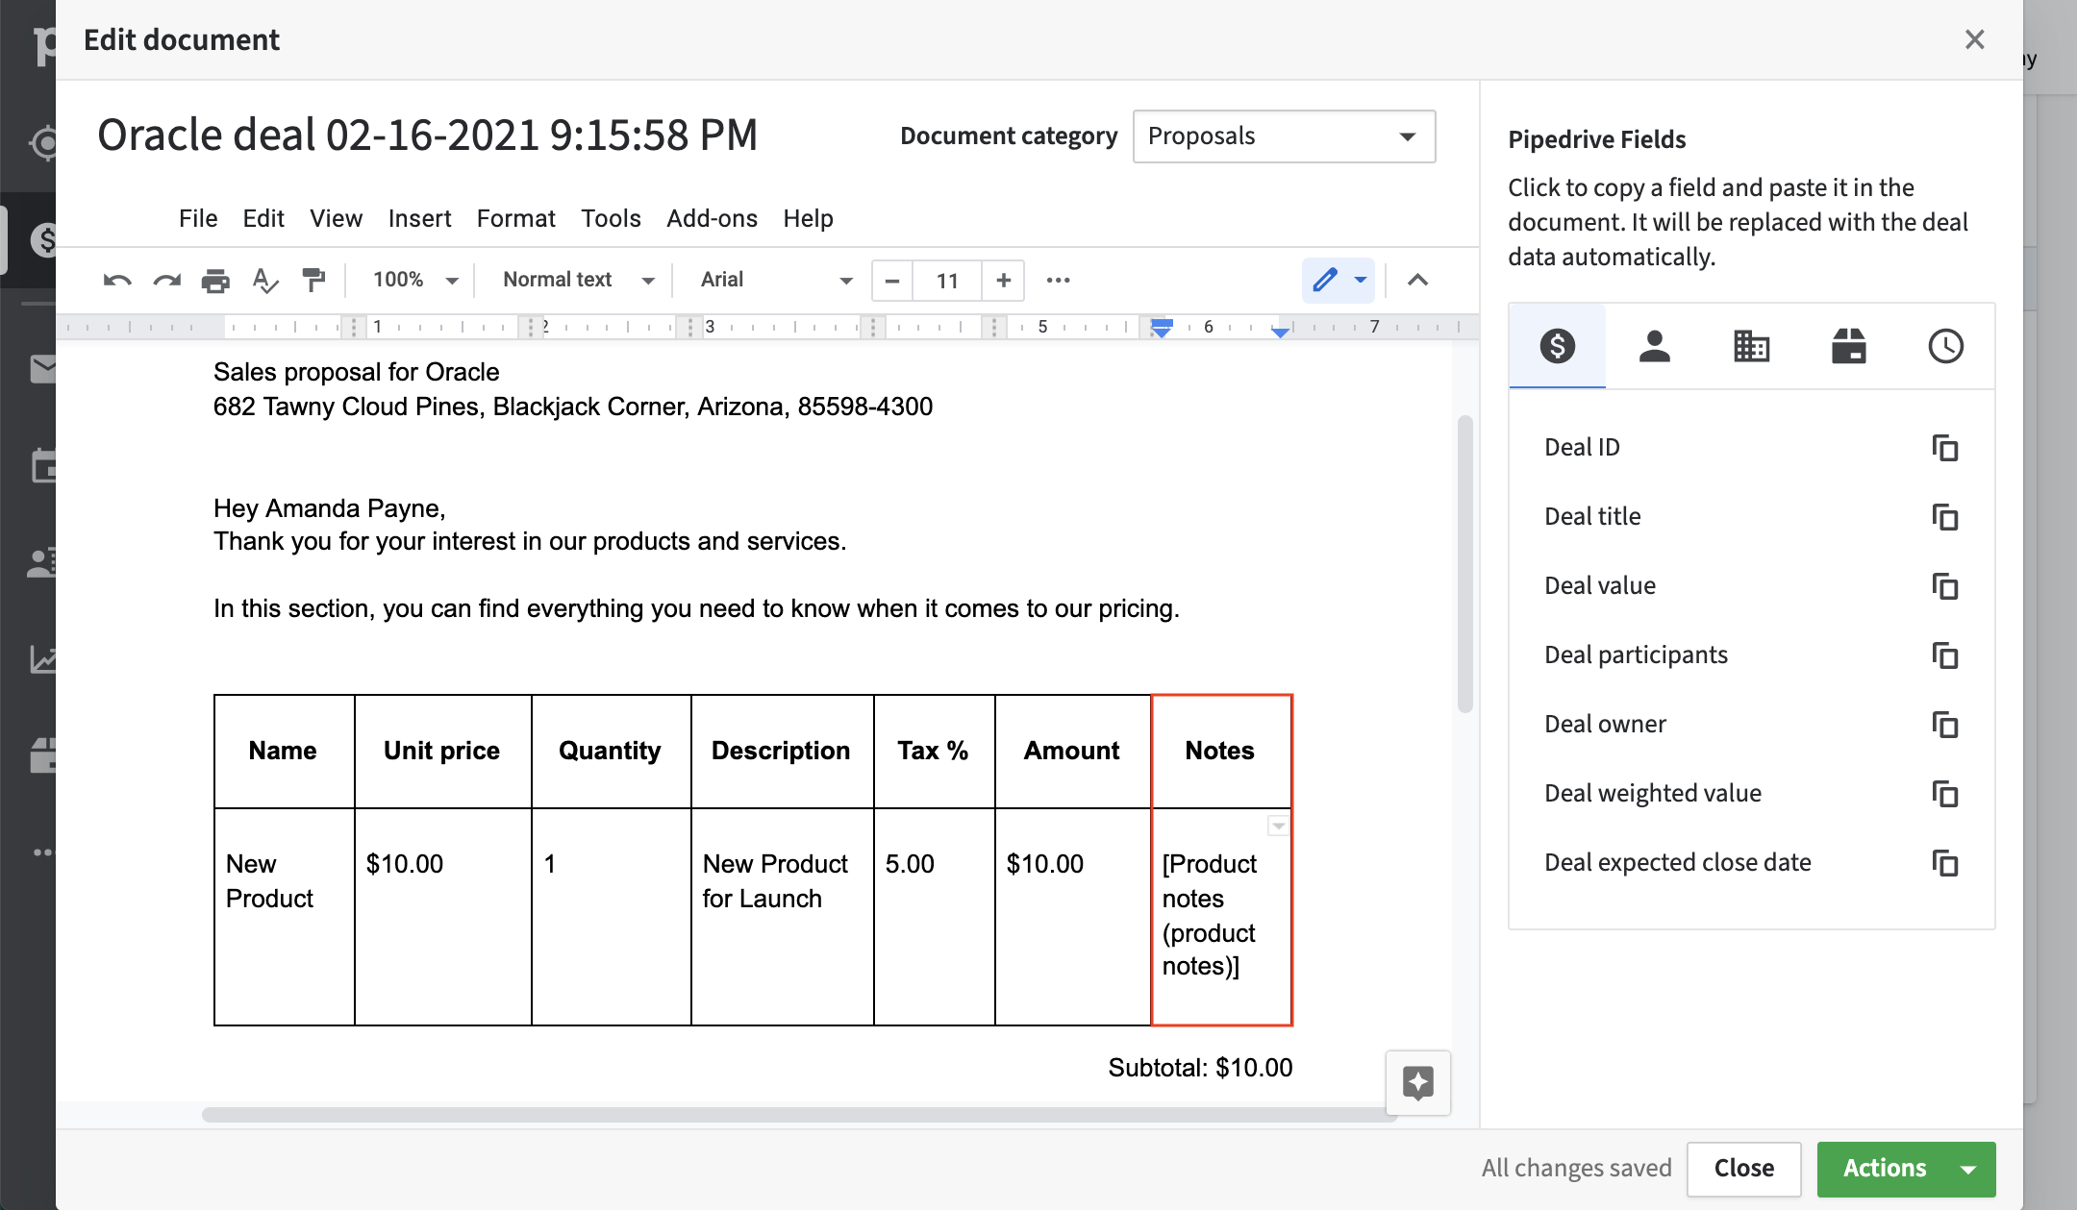Copy the Deal weighted value field
The width and height of the screenshot is (2077, 1210).
point(1945,794)
